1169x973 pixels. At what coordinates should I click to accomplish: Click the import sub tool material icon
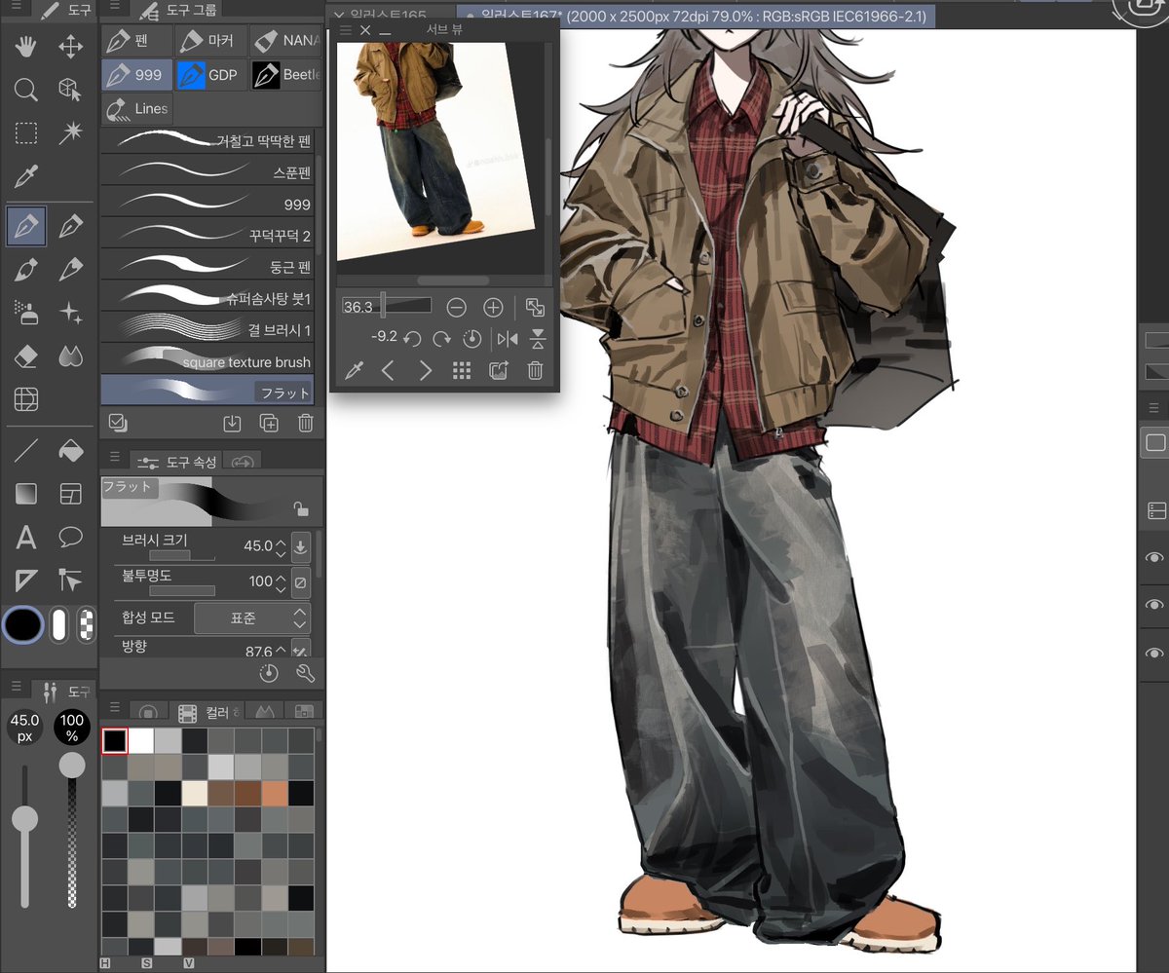pyautogui.click(x=232, y=423)
